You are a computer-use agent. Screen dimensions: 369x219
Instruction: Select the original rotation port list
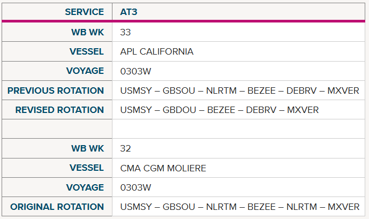pos(240,207)
